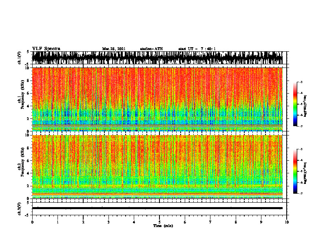This screenshot has height=249, width=323.
Task: Click tick label 2 on the Time axis
Action: click(x=83, y=222)
